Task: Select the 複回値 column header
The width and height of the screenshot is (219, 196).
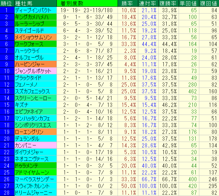Action: [209, 3]
